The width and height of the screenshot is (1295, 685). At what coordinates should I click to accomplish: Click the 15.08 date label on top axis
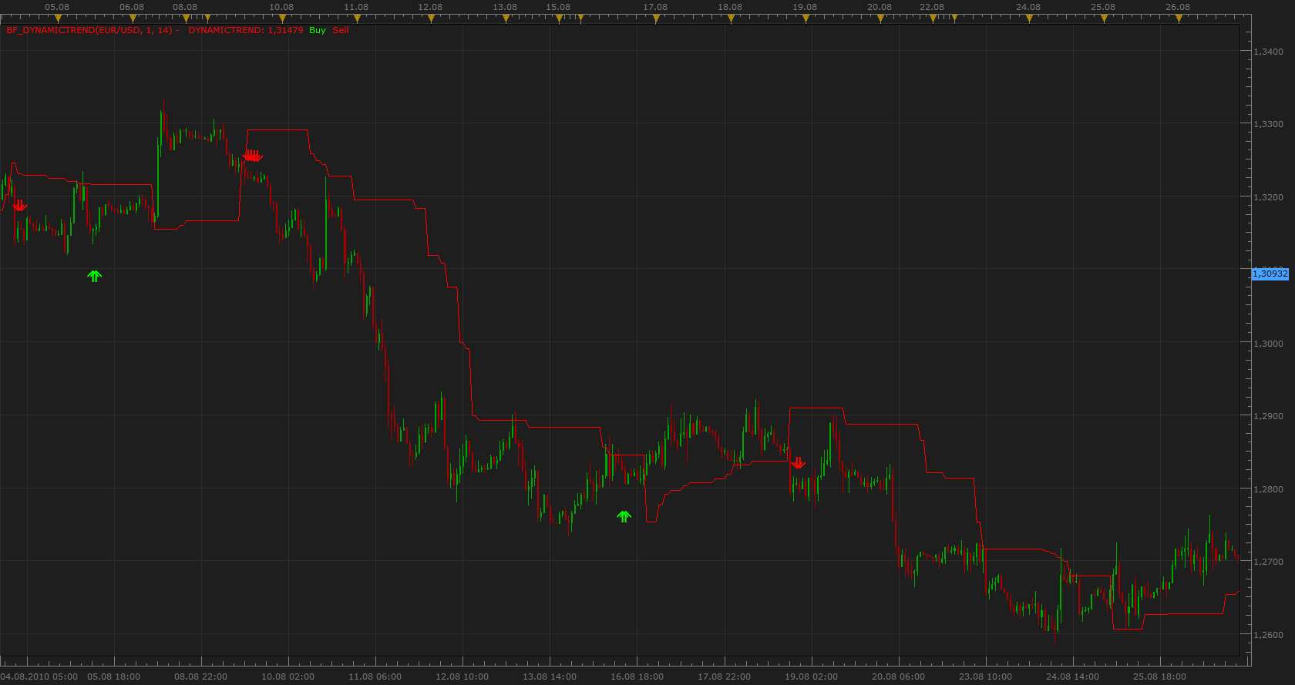[558, 7]
